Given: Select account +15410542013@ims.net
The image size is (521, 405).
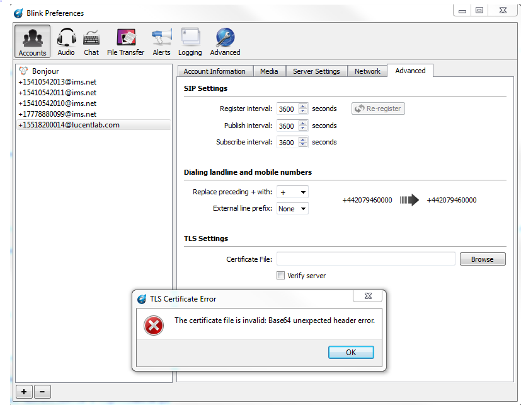Looking at the screenshot, I should (94, 82).
